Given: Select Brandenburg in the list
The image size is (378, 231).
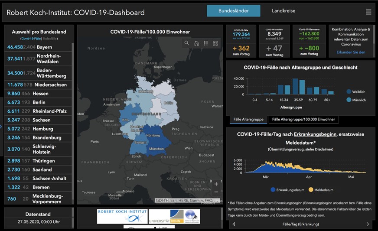Looking at the screenshot, I should [x=38, y=138].
